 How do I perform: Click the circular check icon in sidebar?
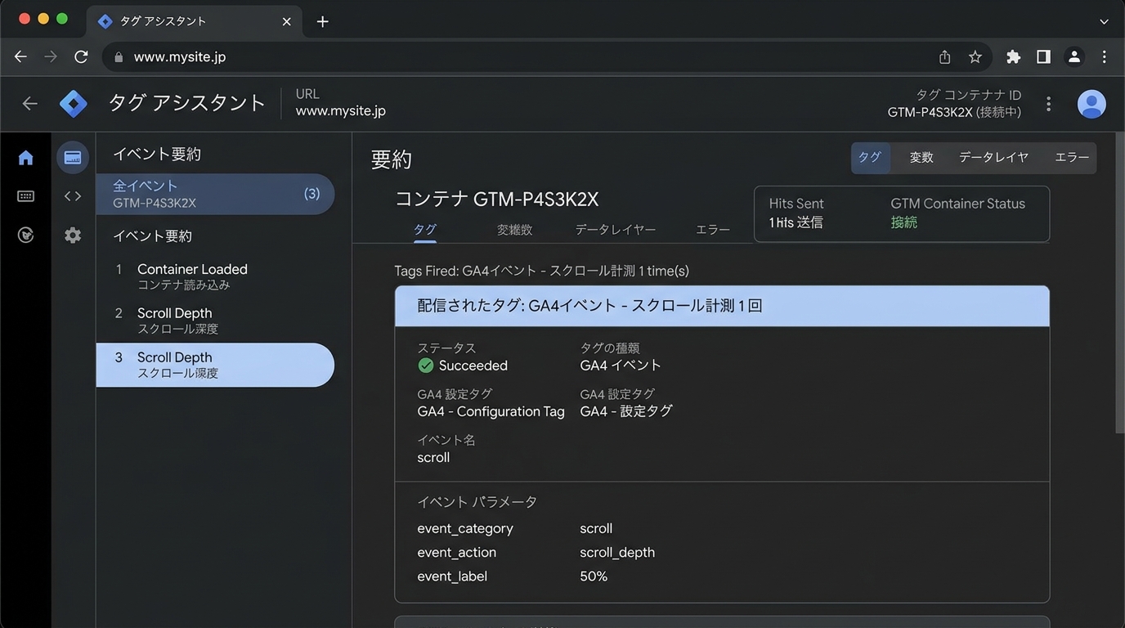(x=25, y=235)
